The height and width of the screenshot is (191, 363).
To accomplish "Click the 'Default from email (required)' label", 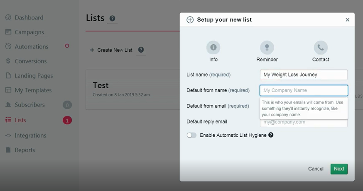I will coord(218,106).
